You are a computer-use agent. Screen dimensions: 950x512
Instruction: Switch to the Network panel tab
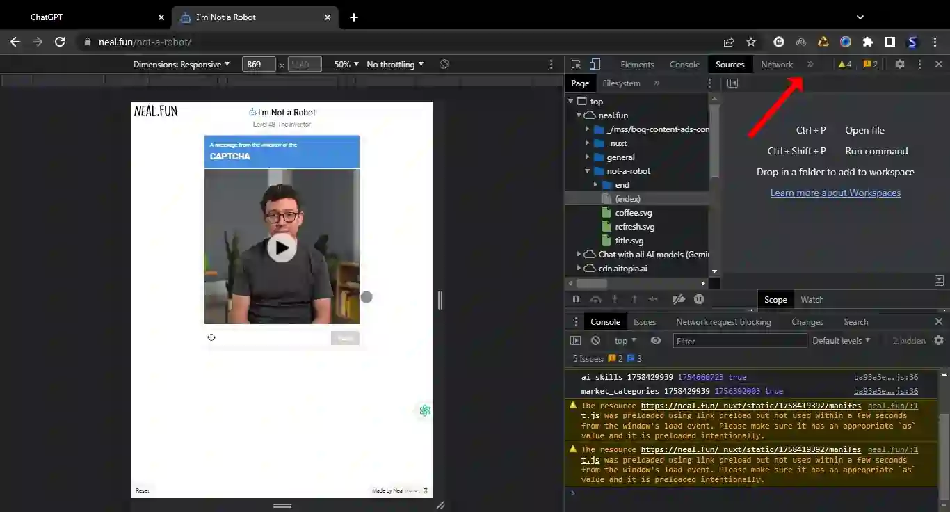[777, 64]
